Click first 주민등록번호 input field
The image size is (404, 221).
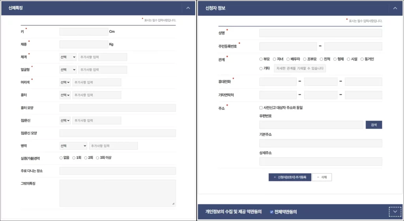(288, 46)
